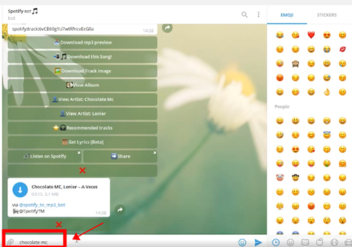This screenshot has width=352, height=247.
Task: Click the Share button
Action: click(120, 156)
